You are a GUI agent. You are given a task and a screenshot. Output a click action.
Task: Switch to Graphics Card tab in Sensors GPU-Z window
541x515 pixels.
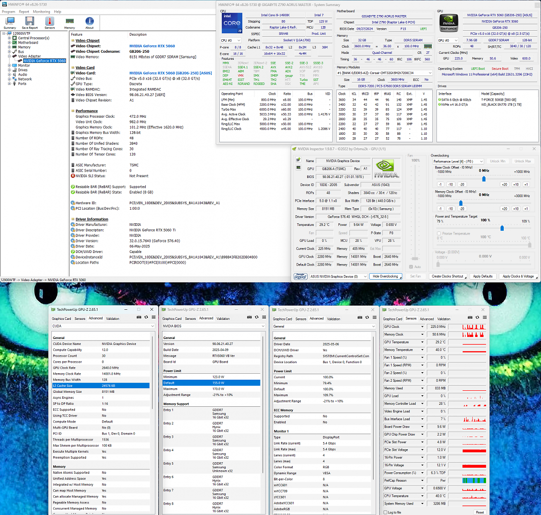[x=393, y=319]
